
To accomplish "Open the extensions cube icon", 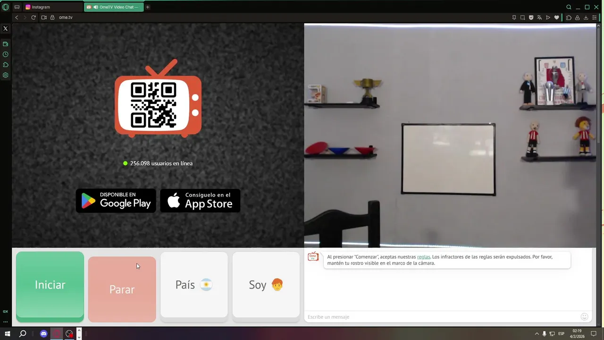I will click(569, 17).
